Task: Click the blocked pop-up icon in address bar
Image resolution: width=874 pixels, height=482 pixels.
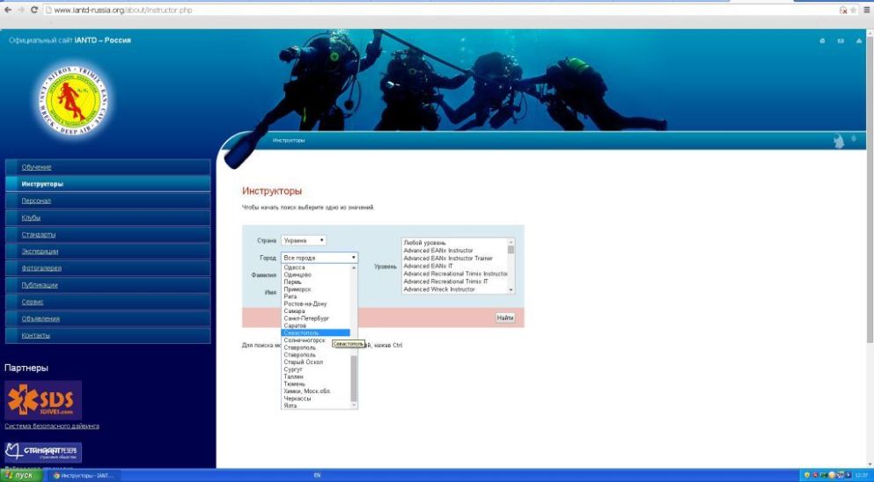Action: [843, 10]
